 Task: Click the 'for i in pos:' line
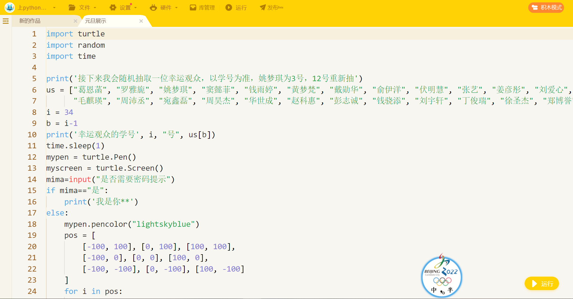coord(93,291)
